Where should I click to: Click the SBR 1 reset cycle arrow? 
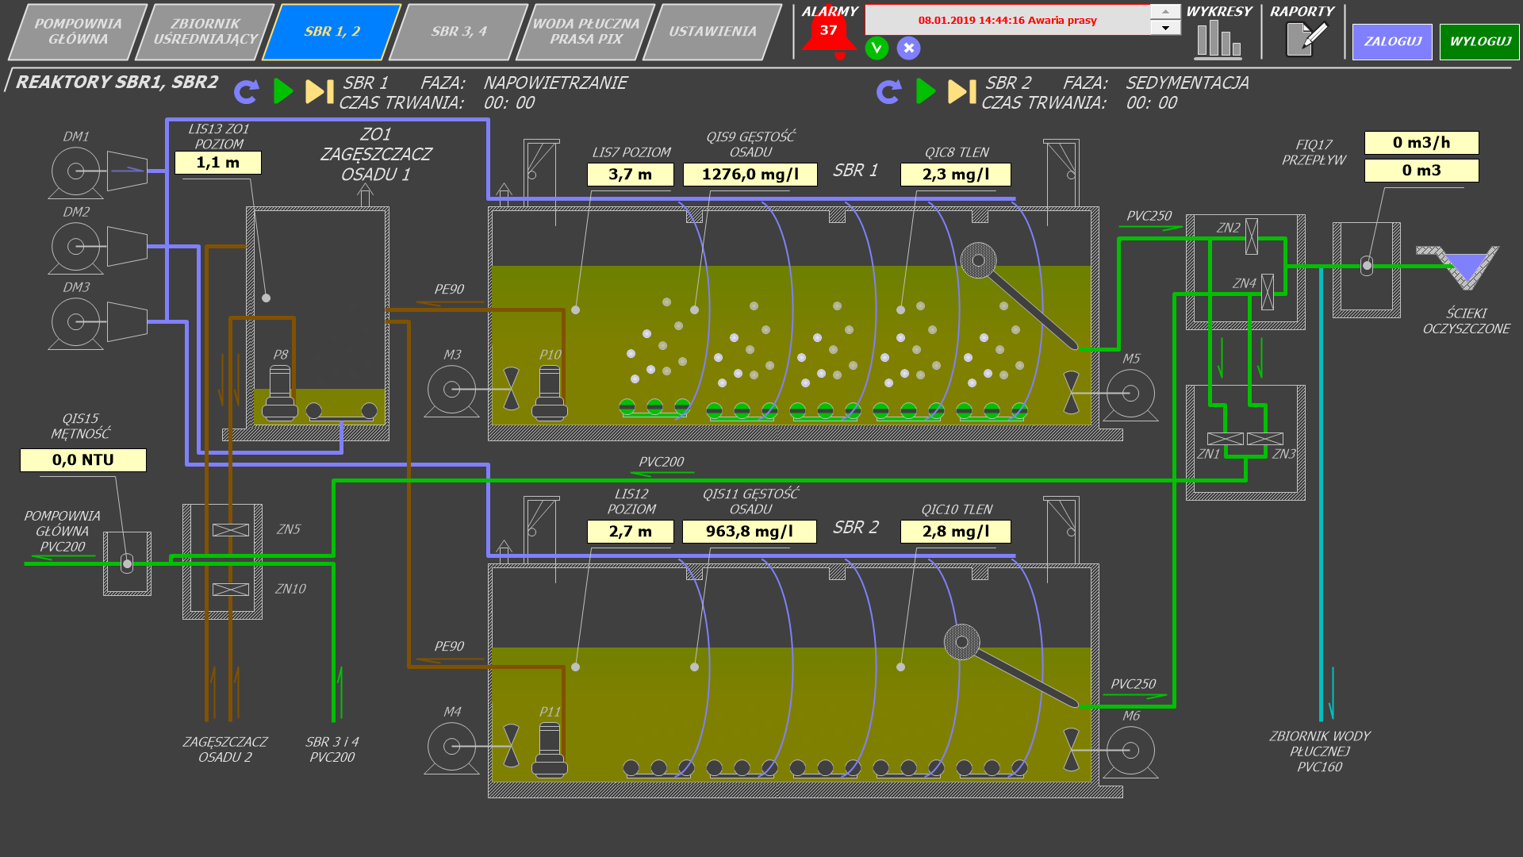point(247,92)
